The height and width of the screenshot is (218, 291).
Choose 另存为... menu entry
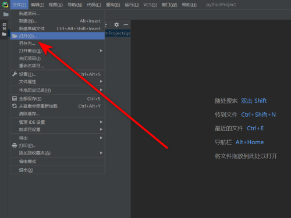point(58,44)
